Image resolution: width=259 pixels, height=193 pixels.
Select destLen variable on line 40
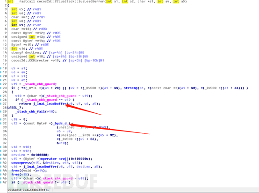pos(18,155)
